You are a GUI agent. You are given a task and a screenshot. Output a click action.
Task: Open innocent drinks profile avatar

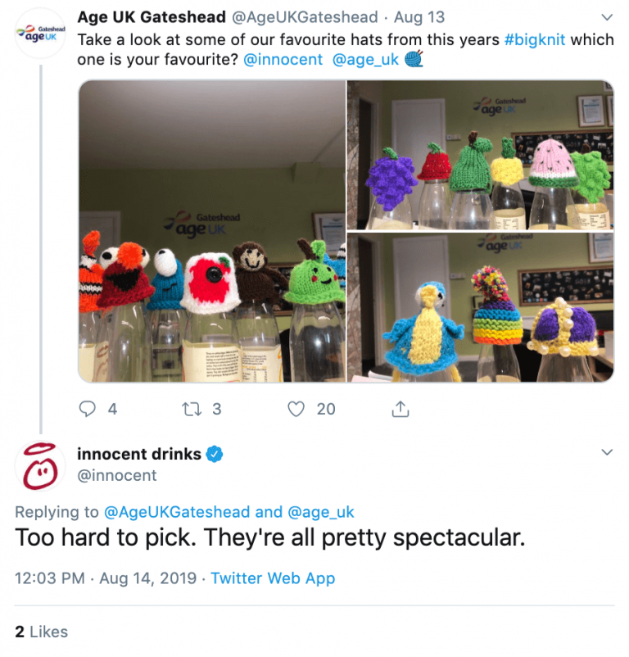pyautogui.click(x=40, y=465)
